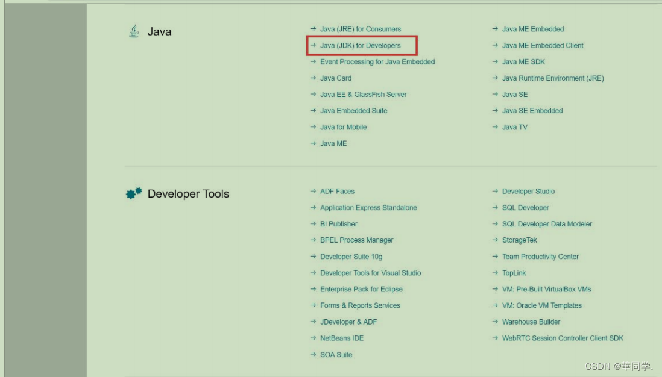Image resolution: width=662 pixels, height=377 pixels.
Task: Open Enterprise Pack for Eclipse link
Action: tap(361, 289)
